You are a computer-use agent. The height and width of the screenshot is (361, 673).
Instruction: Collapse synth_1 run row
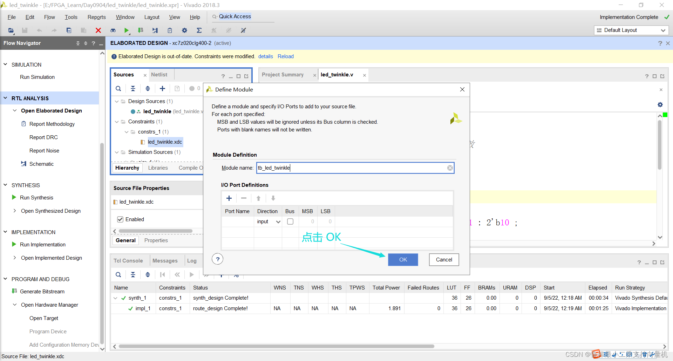(115, 298)
